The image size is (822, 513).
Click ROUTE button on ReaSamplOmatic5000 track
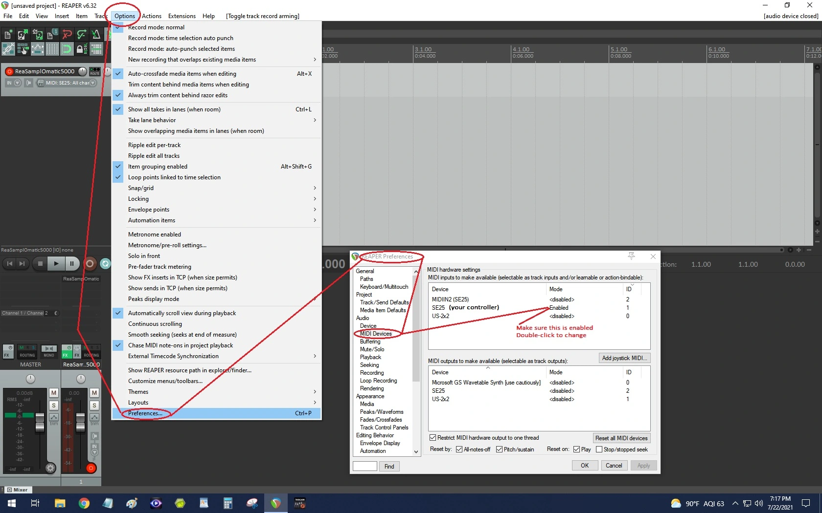pyautogui.click(x=95, y=71)
